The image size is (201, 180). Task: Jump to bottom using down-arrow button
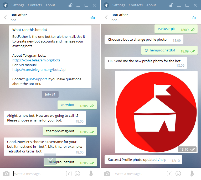[x=50, y=159]
